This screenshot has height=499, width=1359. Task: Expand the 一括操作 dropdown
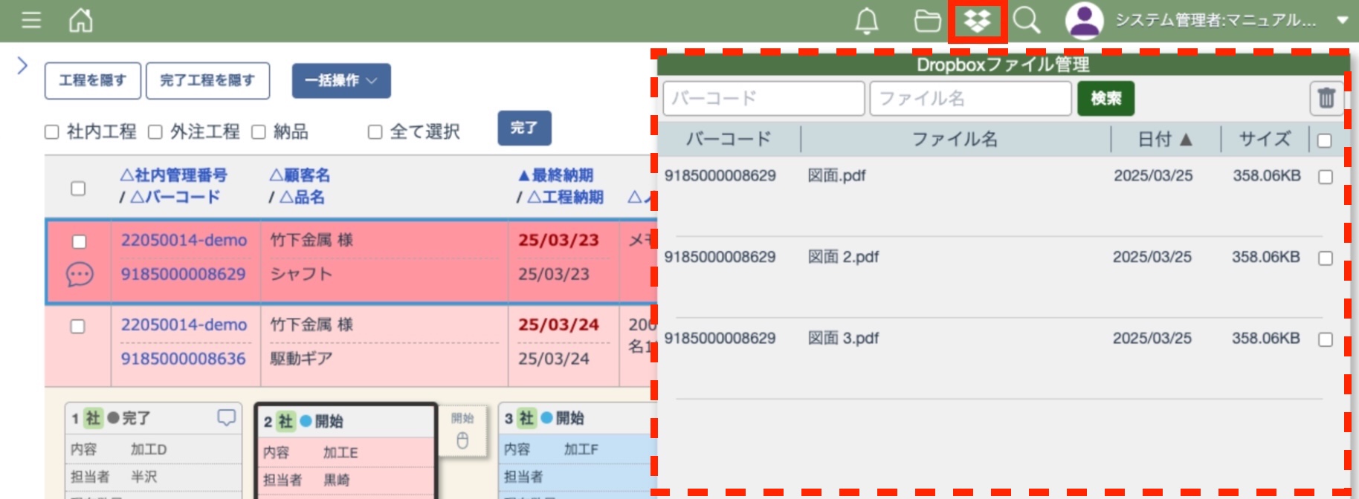tap(341, 80)
